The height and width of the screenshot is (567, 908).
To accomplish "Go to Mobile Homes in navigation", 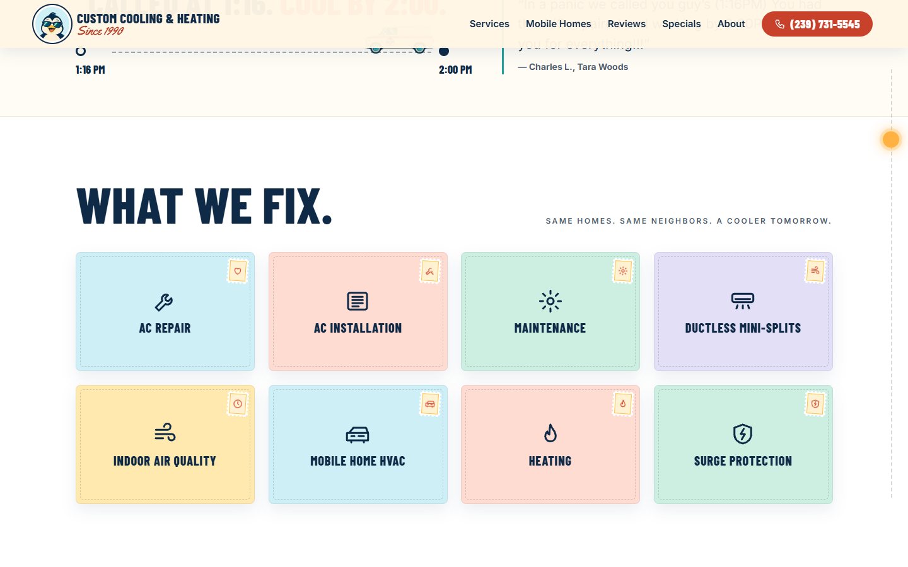I will click(x=559, y=24).
